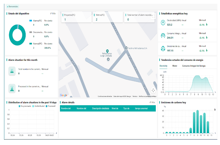The width and height of the screenshot is (220, 145).
Task: Toggle Desconectado legend gray swatch
Action: (x=31, y=32)
